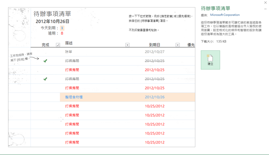Viewport: 269px width, 155px height.
Task: Click the handwritten 工作完成時 note in the preview
Action: click(21, 57)
